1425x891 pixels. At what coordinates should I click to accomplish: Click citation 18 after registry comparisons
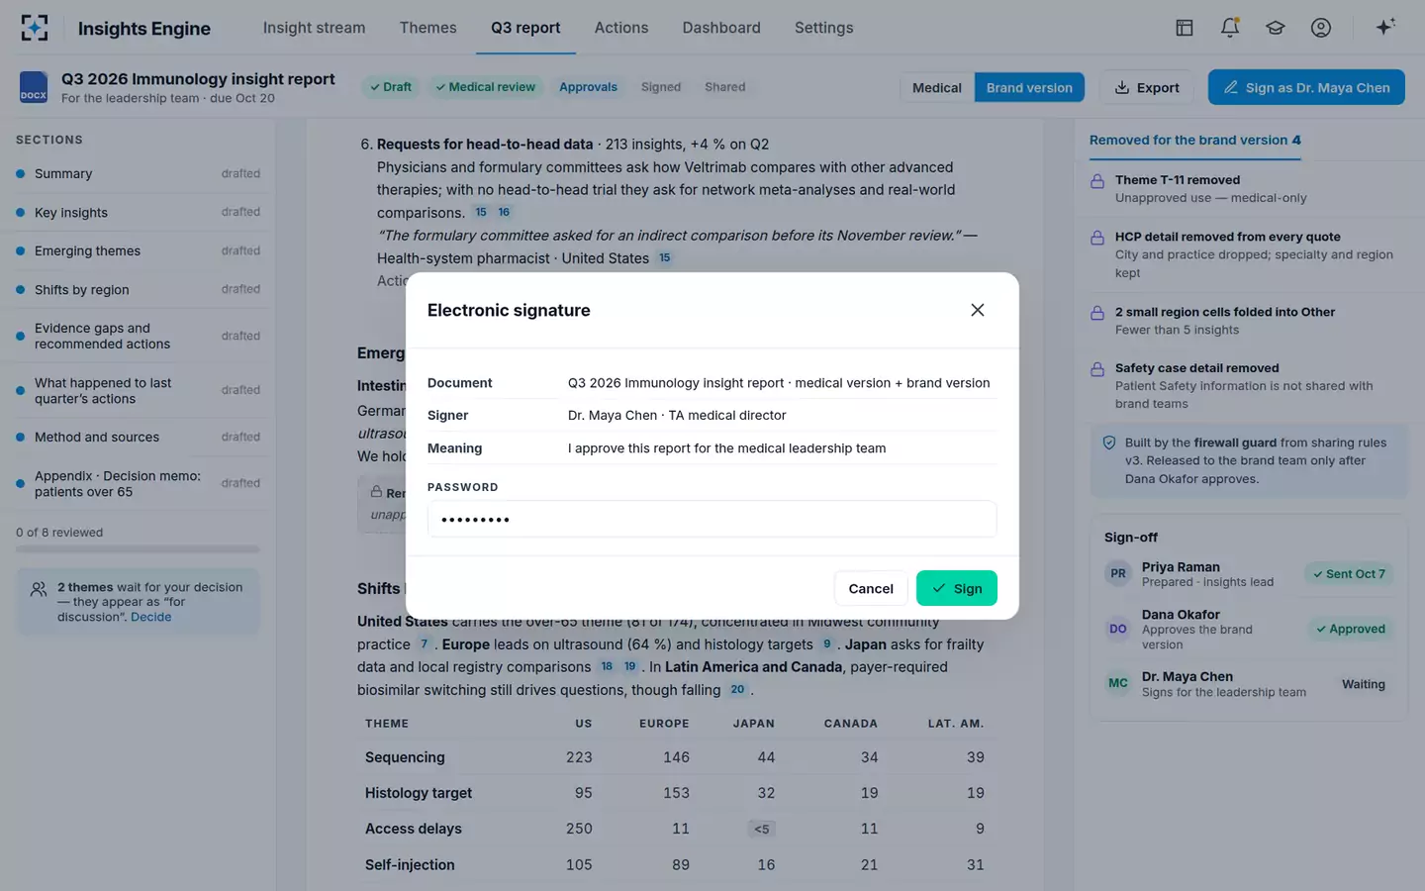(x=607, y=666)
